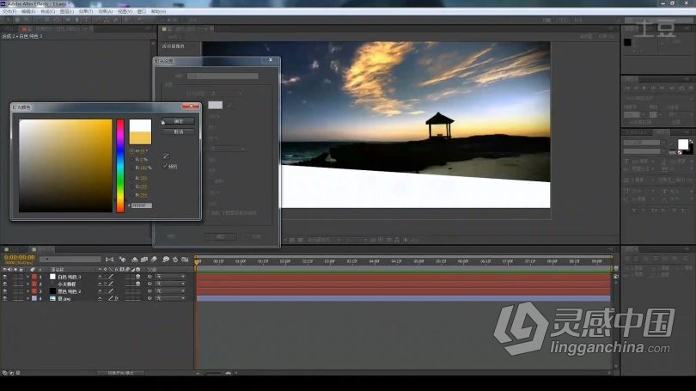Click thumbnail of 景.jpg layer icon
This screenshot has width=696, height=391.
coord(52,298)
